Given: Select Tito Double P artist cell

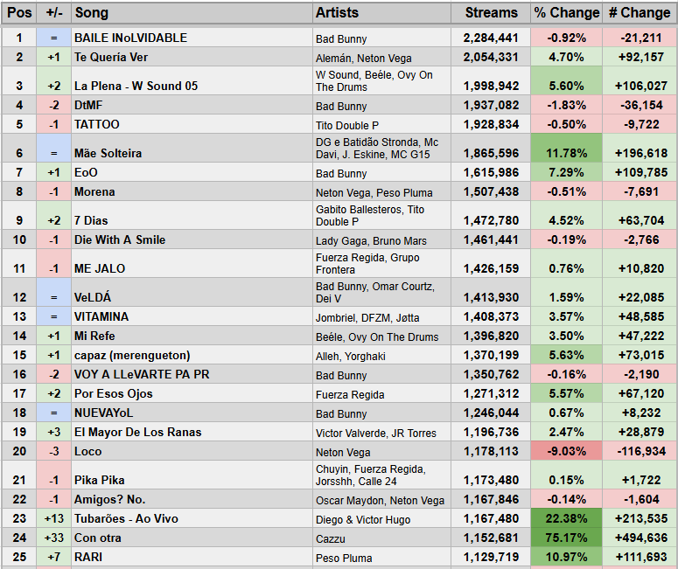Looking at the screenshot, I should (381, 124).
